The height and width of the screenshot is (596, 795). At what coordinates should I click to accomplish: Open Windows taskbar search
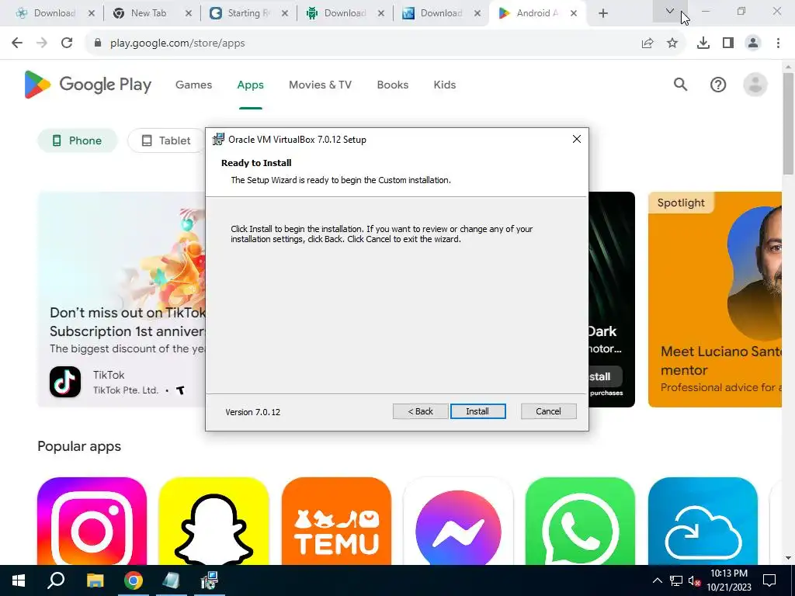[56, 580]
